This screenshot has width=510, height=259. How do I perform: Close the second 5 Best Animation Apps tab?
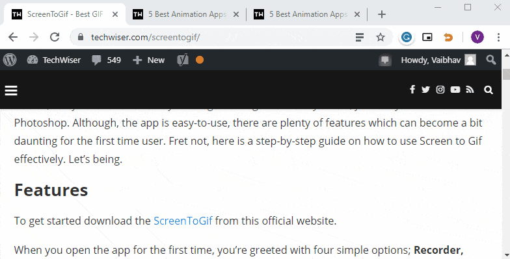236,14
